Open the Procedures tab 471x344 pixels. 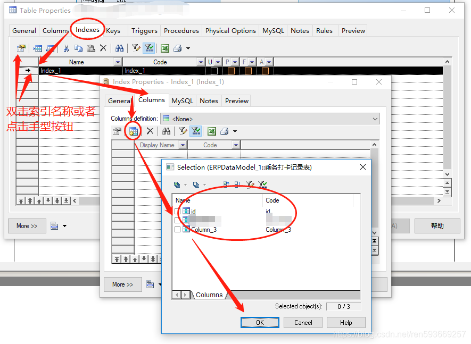[x=181, y=31]
